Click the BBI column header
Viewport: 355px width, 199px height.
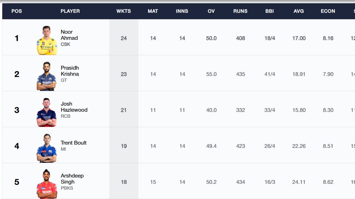(x=270, y=11)
